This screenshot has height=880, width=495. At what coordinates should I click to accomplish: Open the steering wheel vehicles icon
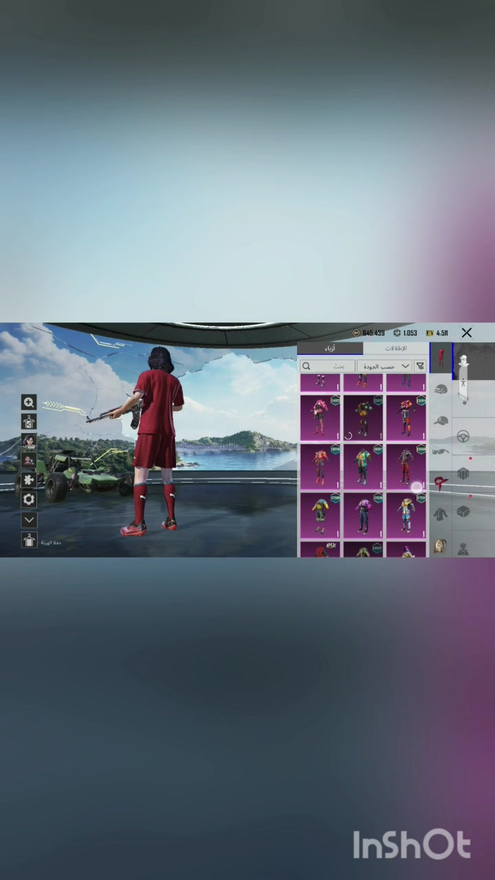(463, 437)
